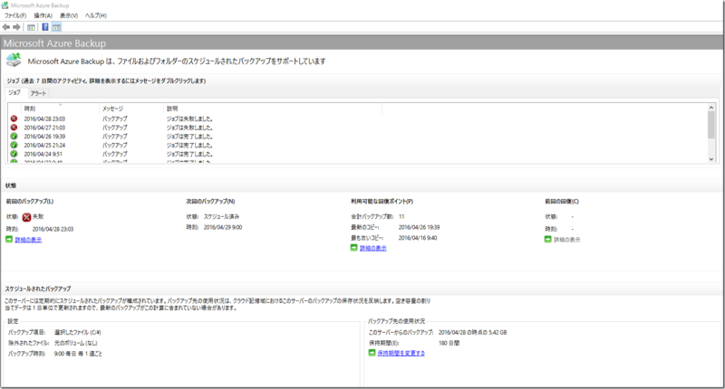Screen dimensions: 725x389
Task: Click the show/hide action pane toolbar icon
Action: [56, 27]
